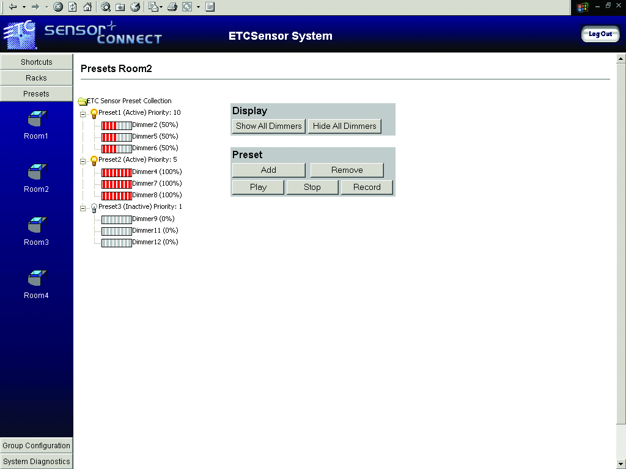Select the text Dimmer5 (50%)
Screen dimensions: 626x469
155,136
